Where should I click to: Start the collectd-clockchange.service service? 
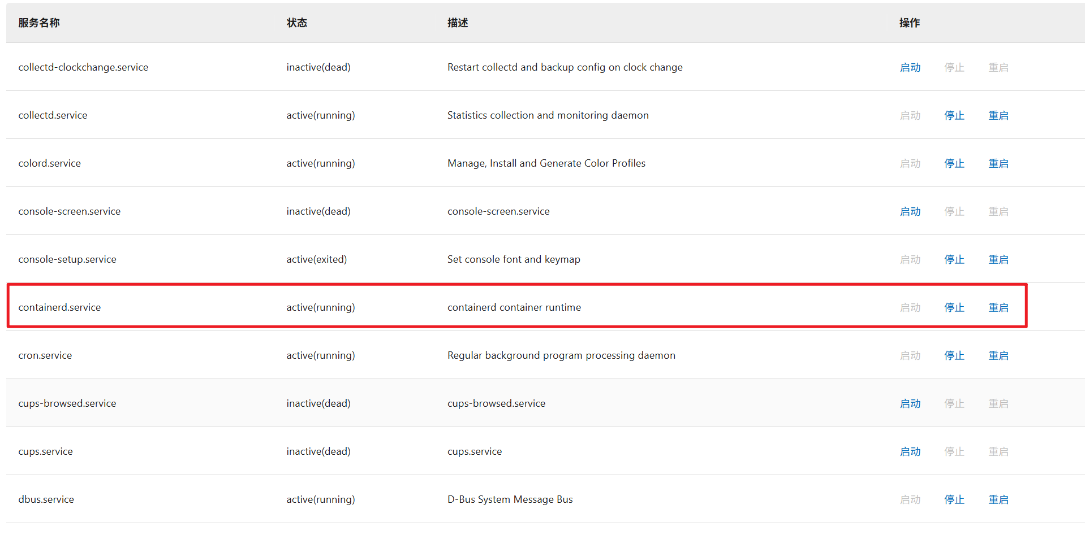pyautogui.click(x=910, y=67)
